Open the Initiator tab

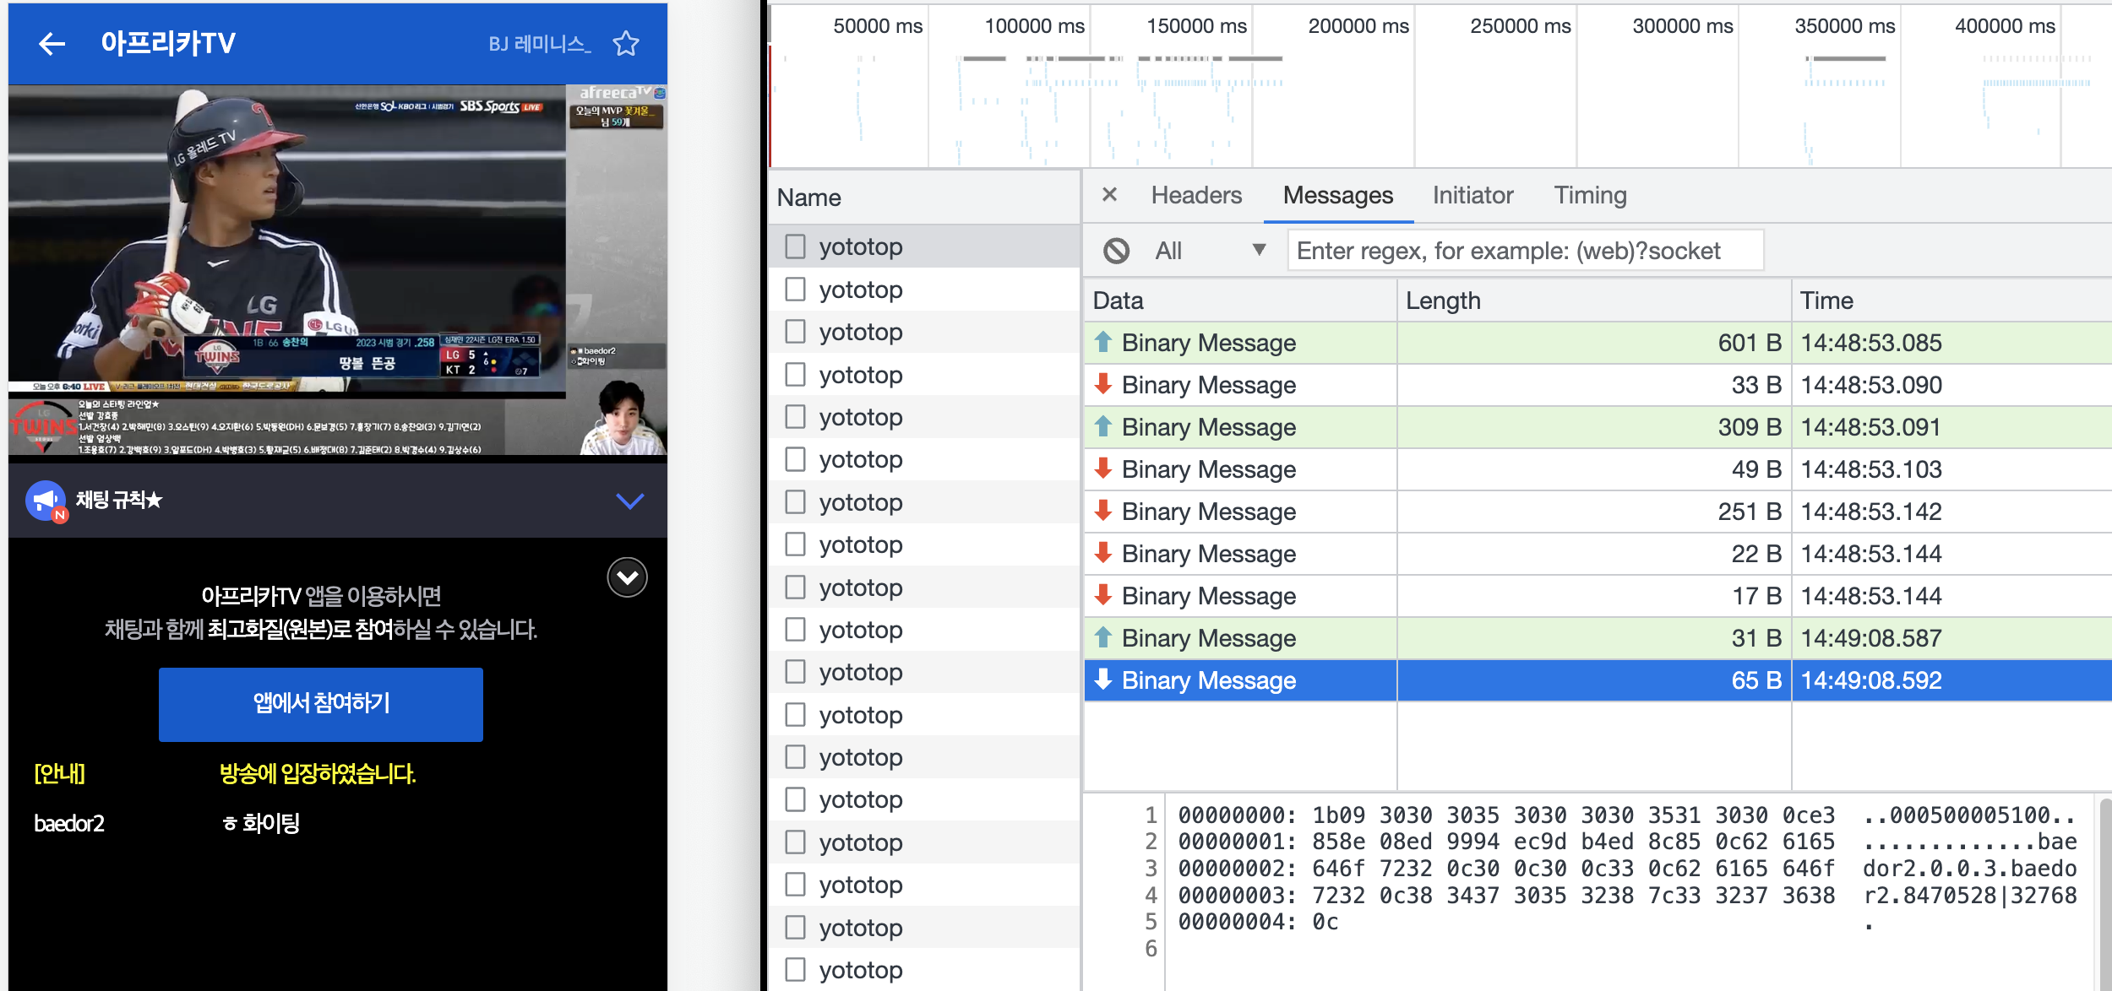(1472, 195)
